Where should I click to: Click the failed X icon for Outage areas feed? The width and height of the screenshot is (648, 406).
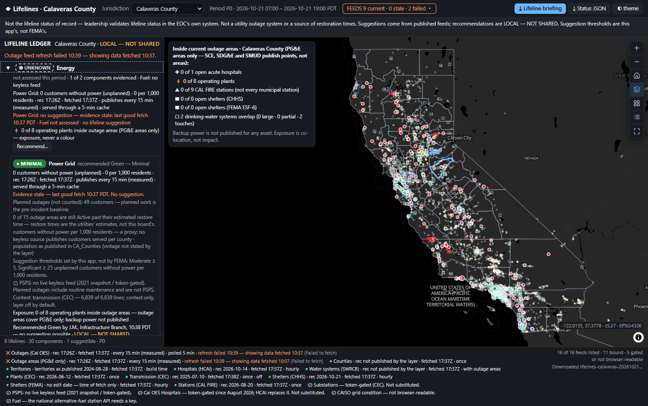8,361
